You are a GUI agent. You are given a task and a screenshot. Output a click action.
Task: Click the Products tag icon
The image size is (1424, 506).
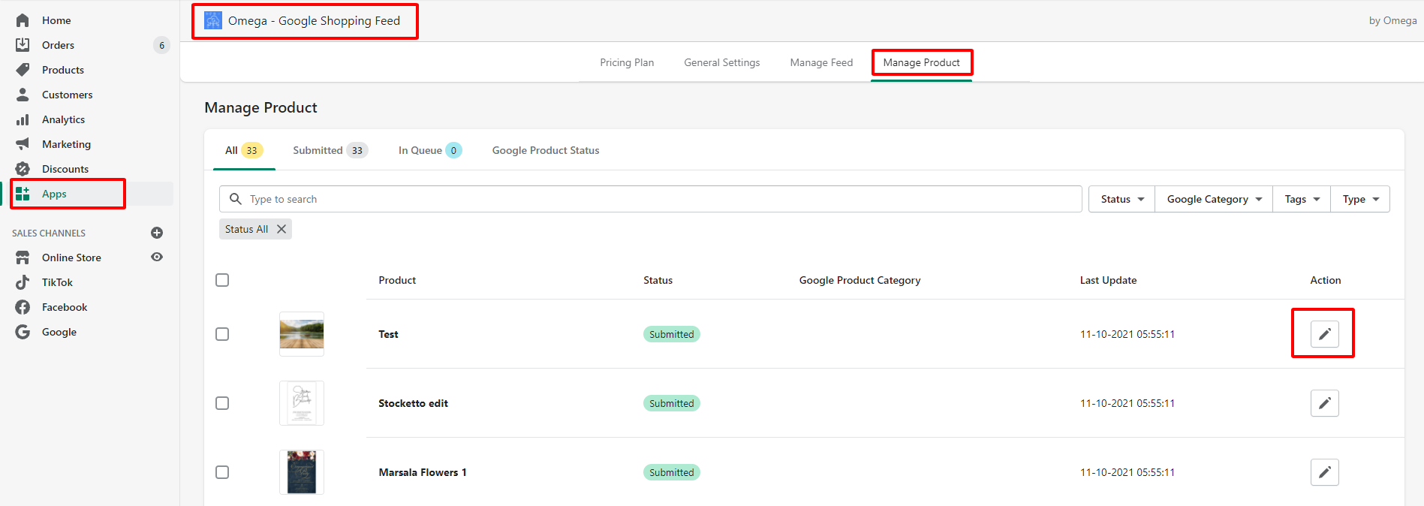(x=23, y=70)
